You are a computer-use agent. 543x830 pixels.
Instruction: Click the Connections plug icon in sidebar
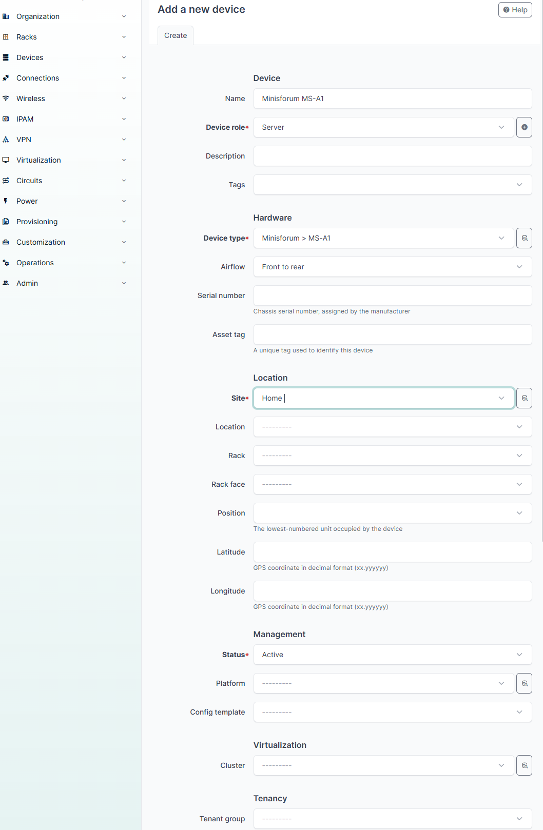point(6,78)
